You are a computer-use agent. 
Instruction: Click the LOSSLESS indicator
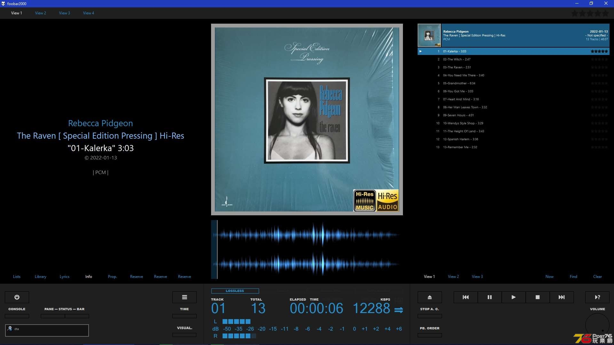coord(235,291)
